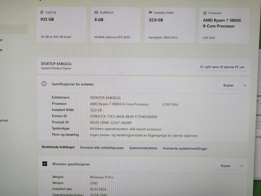Click the 8 GB graphics memory value
This screenshot has height=196, width=261.
pos(99,20)
